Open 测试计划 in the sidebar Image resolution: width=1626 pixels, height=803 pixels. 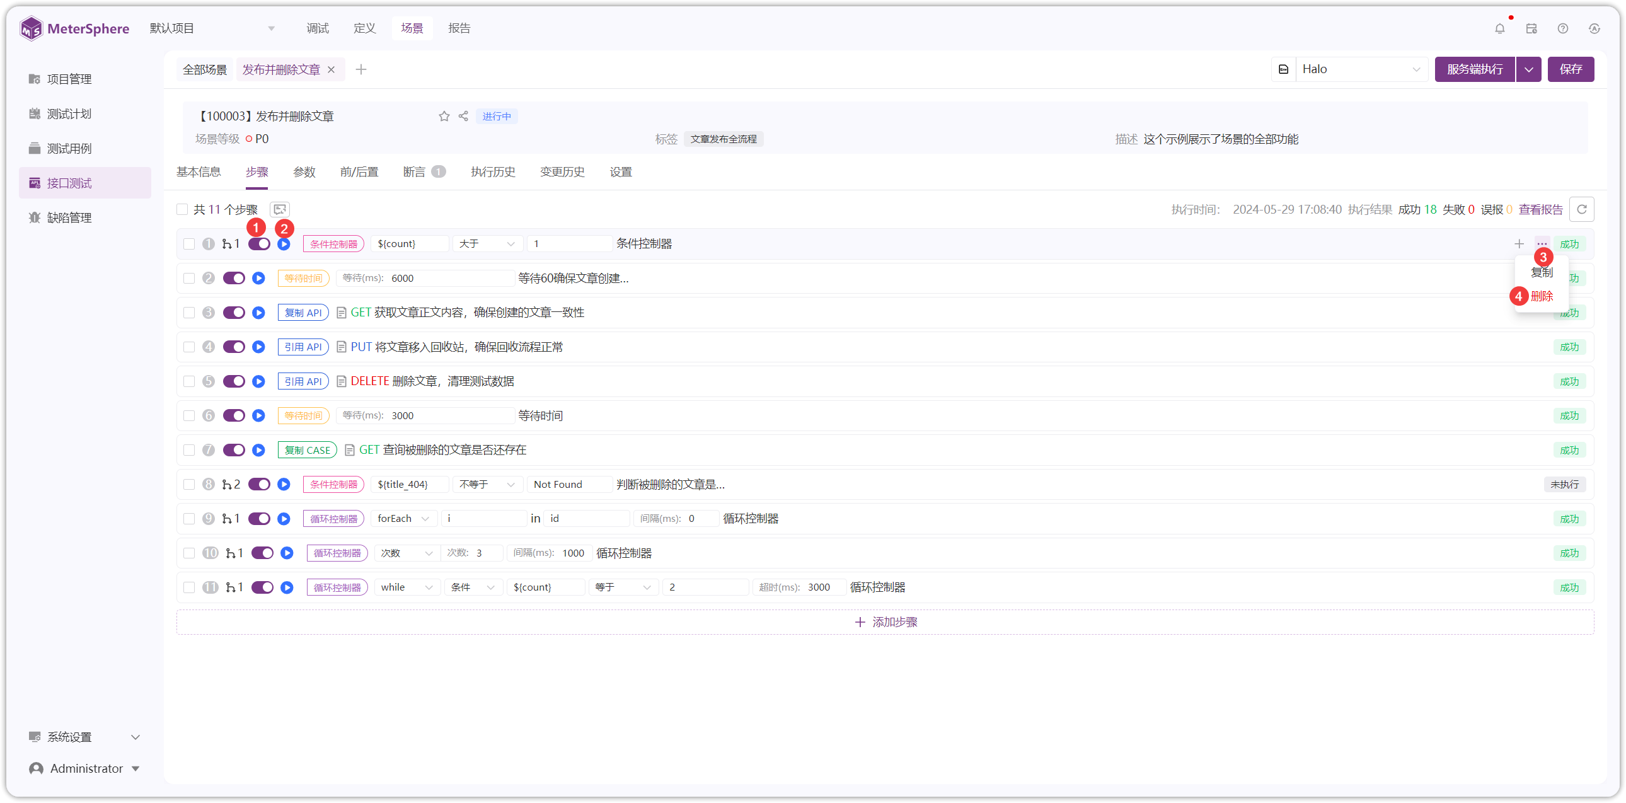69,113
